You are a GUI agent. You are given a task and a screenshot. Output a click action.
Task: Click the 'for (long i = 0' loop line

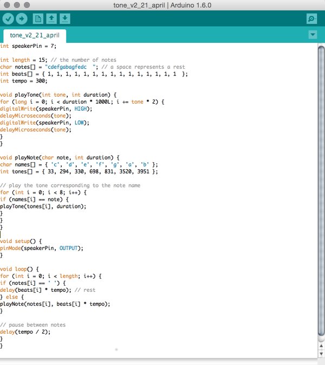click(x=82, y=102)
